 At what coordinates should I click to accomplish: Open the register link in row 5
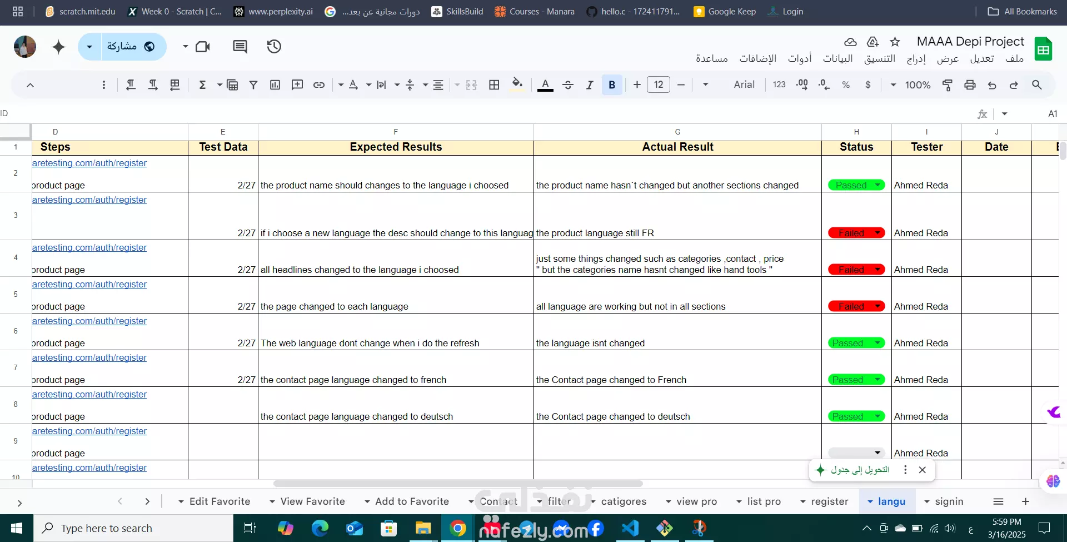pos(89,284)
